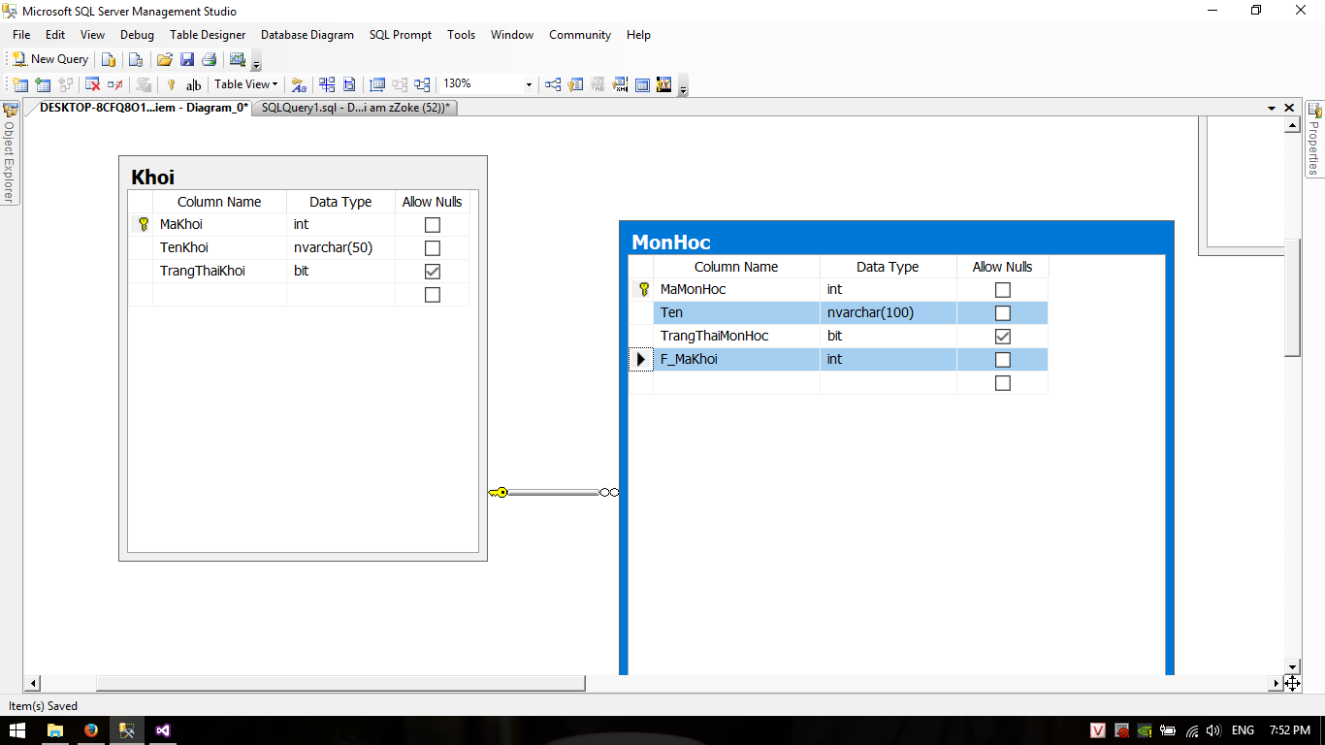The image size is (1325, 745).
Task: Open the Table Designer menu
Action: click(x=208, y=35)
